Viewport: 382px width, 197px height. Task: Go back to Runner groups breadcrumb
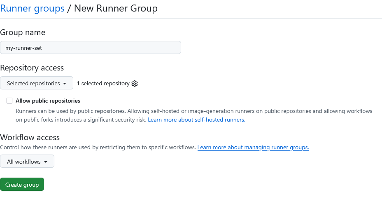[32, 8]
